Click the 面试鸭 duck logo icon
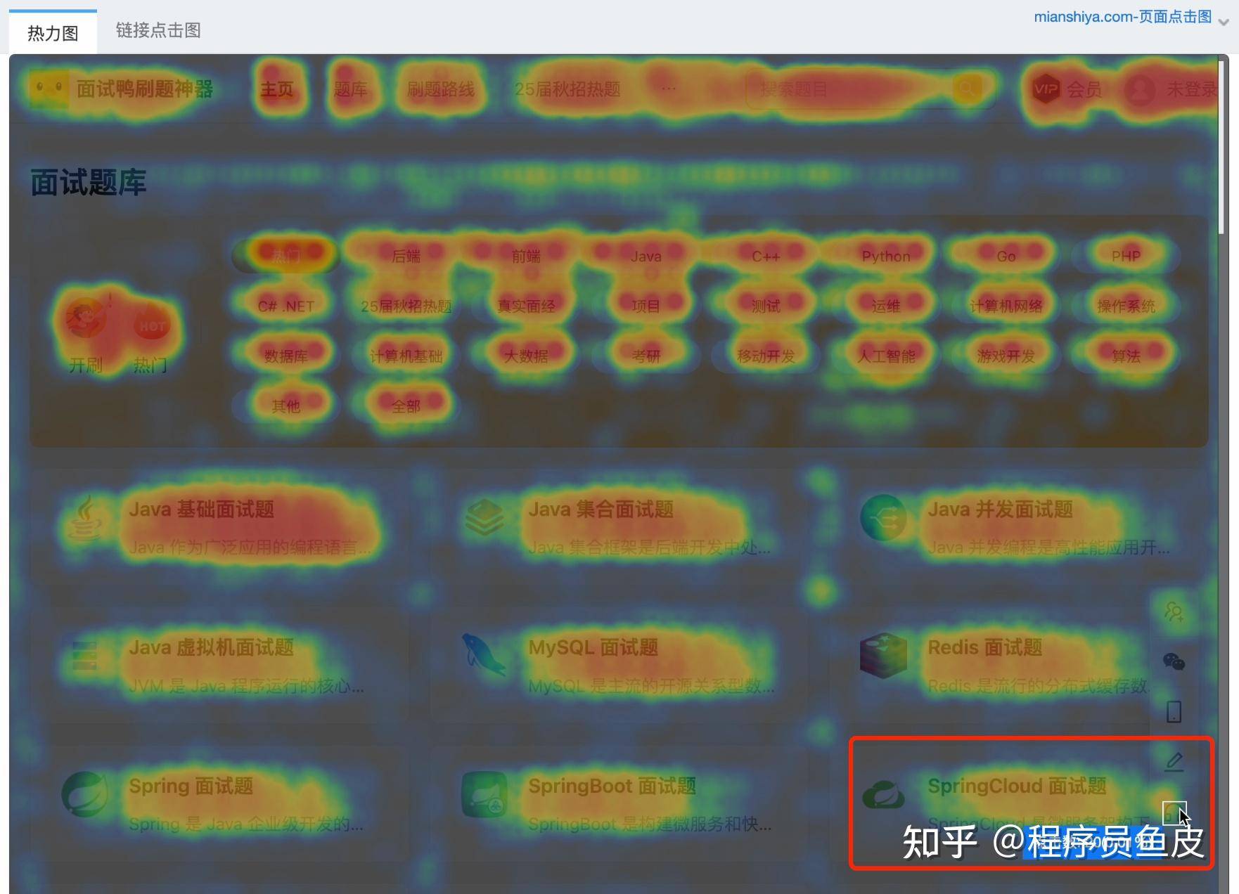Screen dimensions: 1239x894 [49, 89]
